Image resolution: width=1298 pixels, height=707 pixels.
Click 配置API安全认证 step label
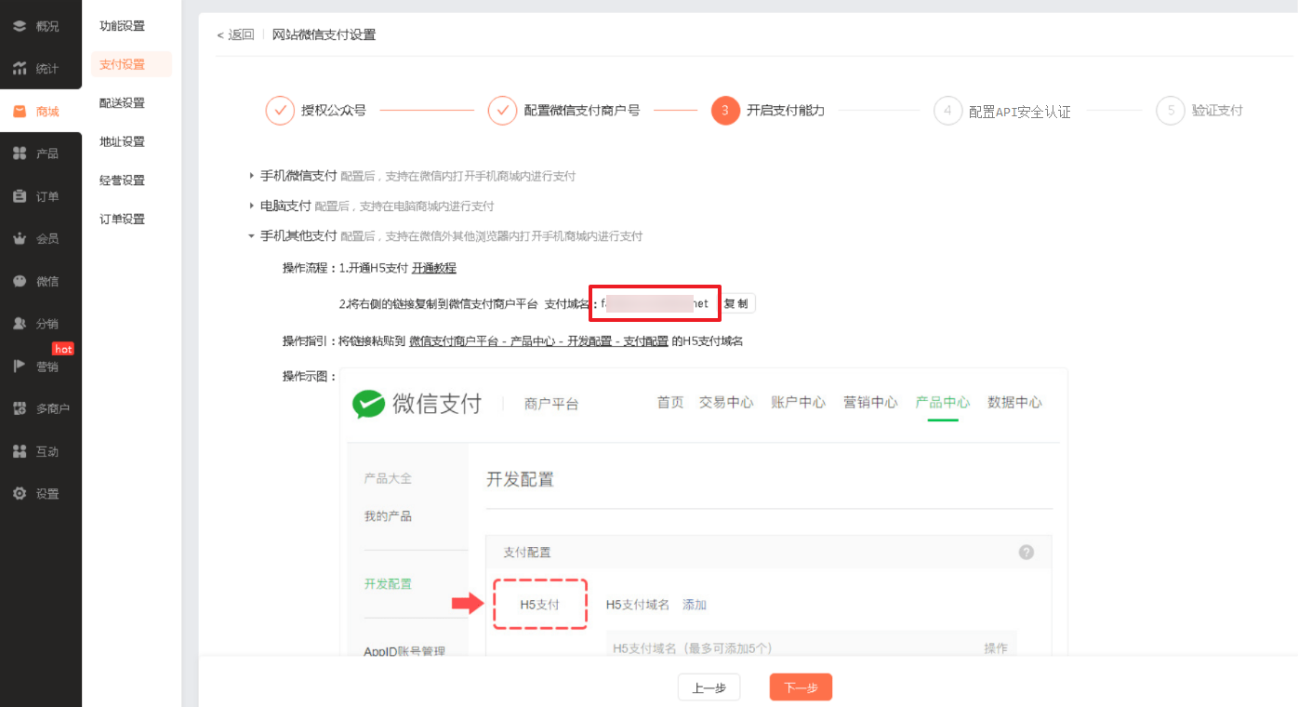[x=1020, y=111]
